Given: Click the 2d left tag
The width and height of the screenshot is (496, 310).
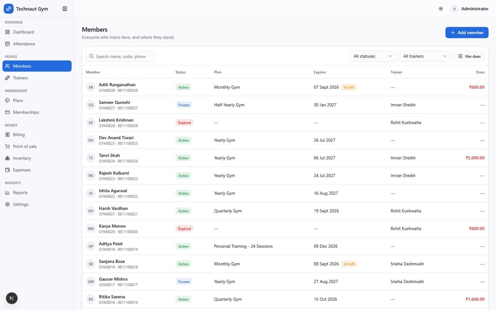Looking at the screenshot, I should tap(348, 264).
